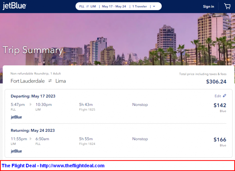Click the arrow between 5:47pm and 10:30pm
The height and width of the screenshot is (171, 235).
(31, 104)
